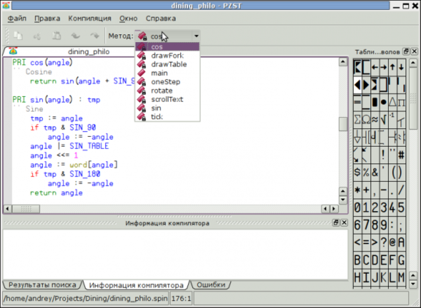Click 'return angle' code line
421x308 pixels.
point(57,193)
